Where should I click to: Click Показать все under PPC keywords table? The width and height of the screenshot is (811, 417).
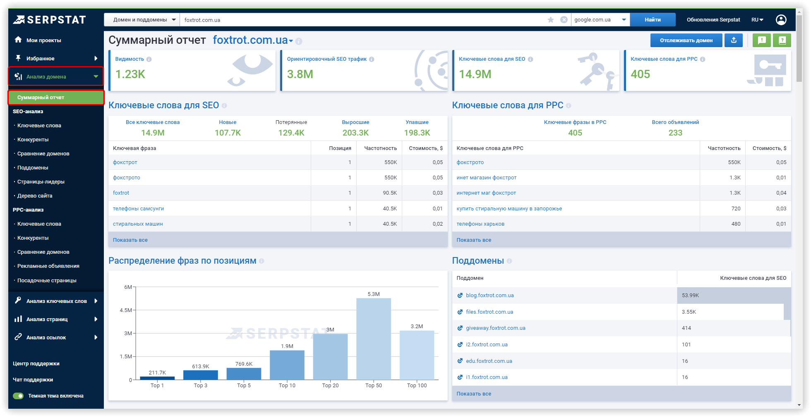point(474,240)
